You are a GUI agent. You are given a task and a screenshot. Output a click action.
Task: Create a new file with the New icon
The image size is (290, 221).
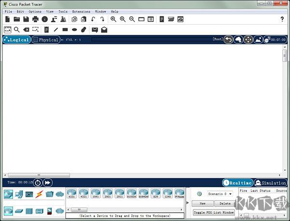(x=7, y=19)
